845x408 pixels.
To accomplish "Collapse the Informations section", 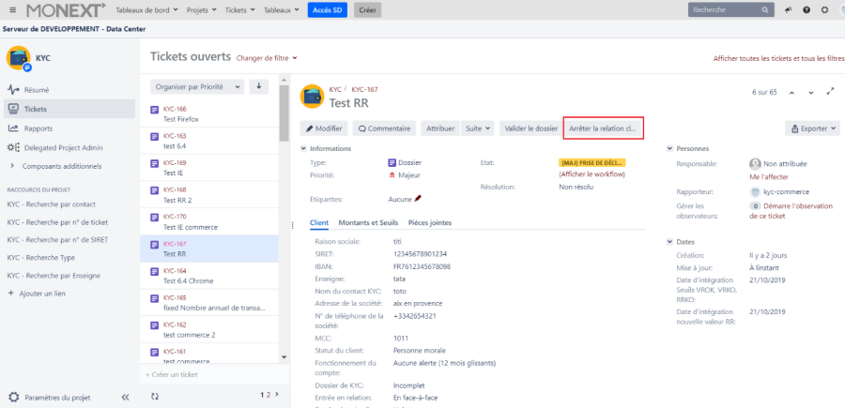I will click(x=302, y=148).
